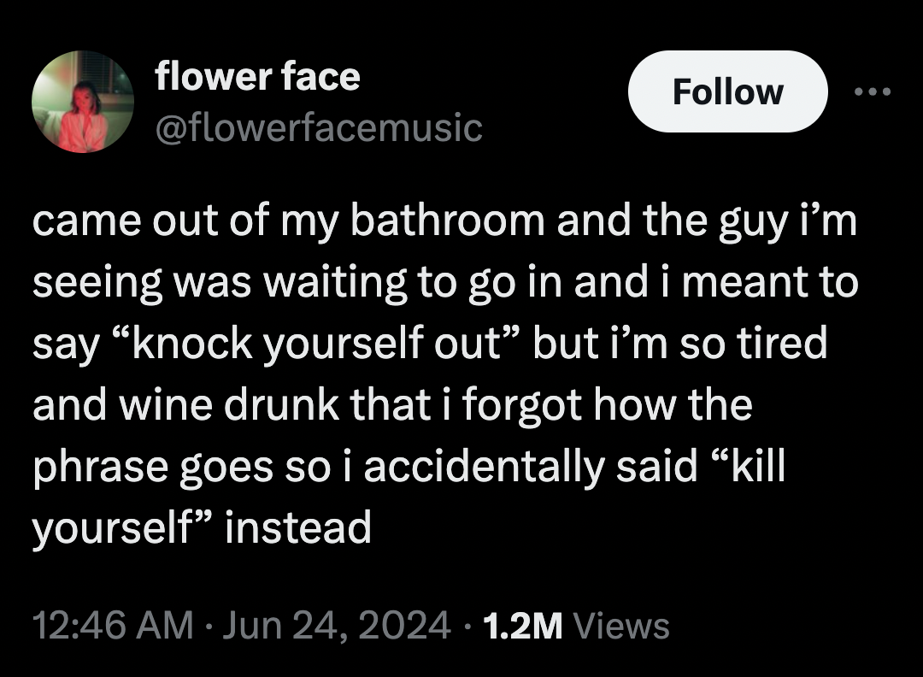Open view analytics via Views label

[x=620, y=625]
